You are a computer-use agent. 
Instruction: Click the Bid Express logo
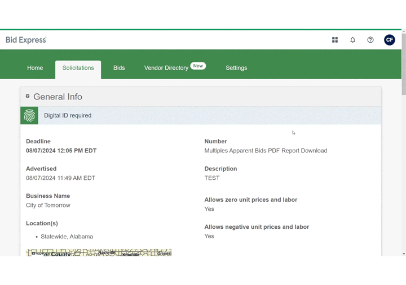26,40
